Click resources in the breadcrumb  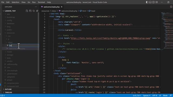45,11
